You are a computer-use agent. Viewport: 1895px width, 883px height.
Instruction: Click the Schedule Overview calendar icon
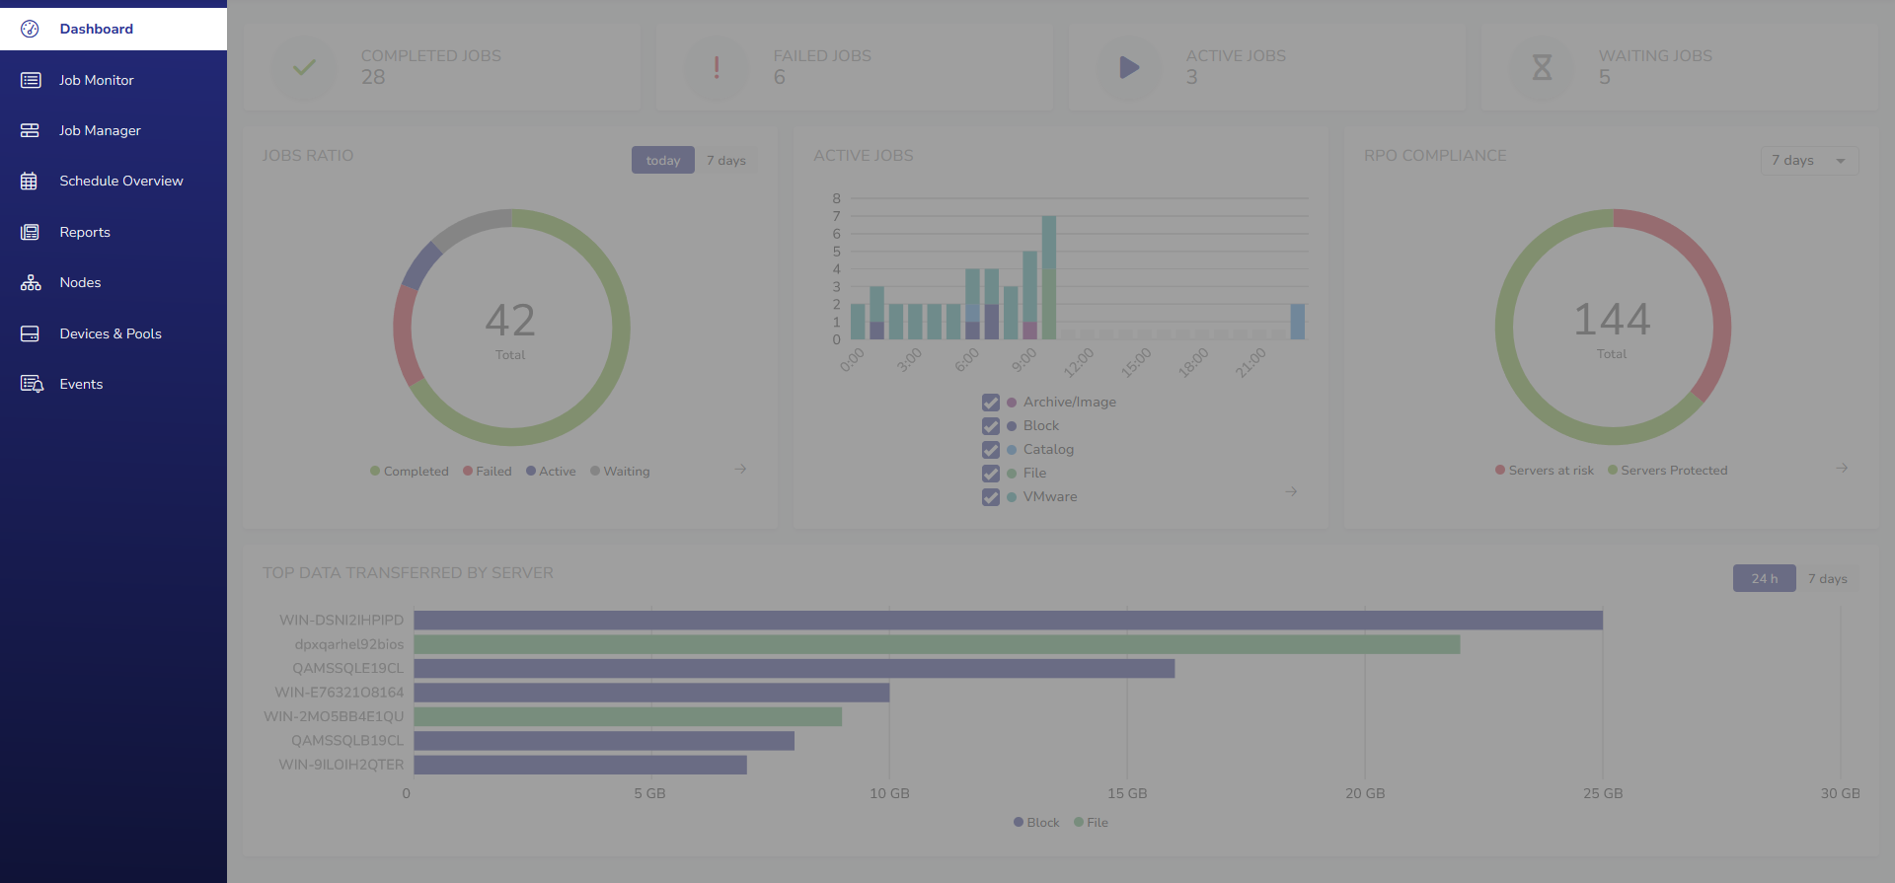pos(30,182)
